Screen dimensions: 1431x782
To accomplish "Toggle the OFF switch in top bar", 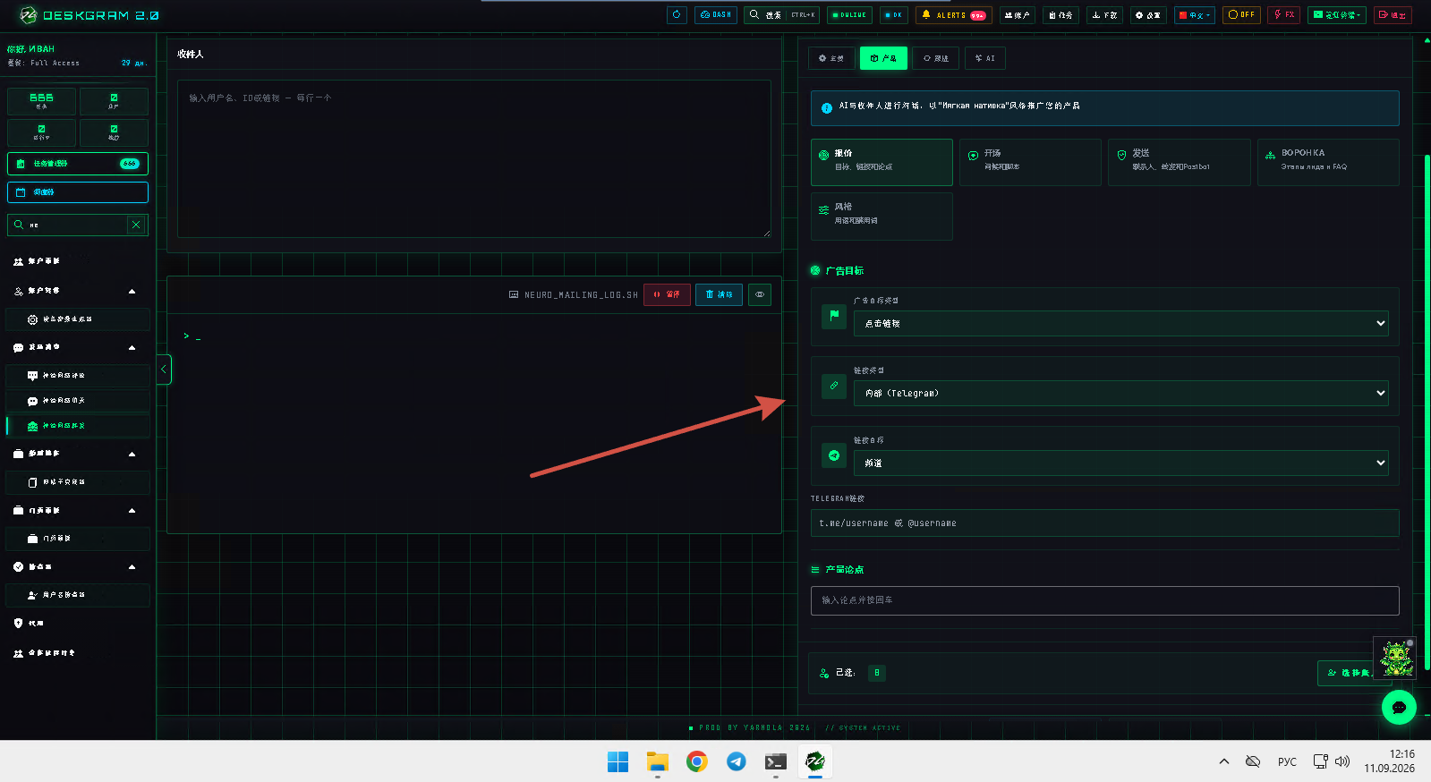I will 1241,14.
